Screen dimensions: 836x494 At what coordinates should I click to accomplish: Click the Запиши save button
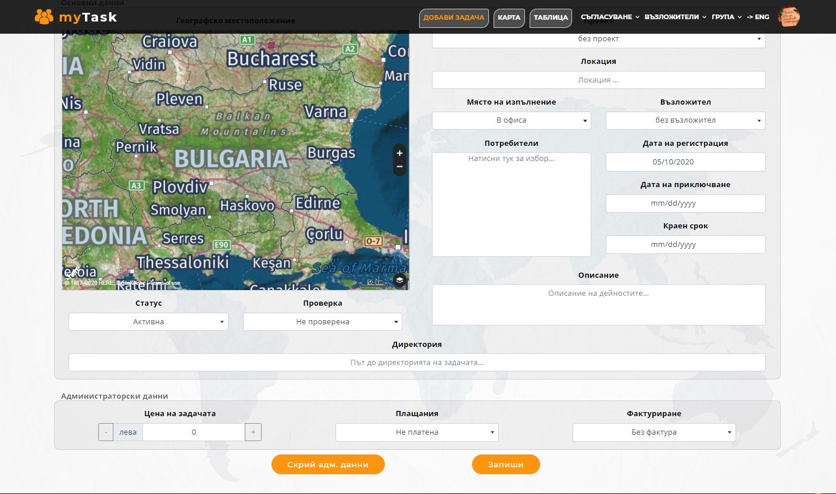coord(506,464)
